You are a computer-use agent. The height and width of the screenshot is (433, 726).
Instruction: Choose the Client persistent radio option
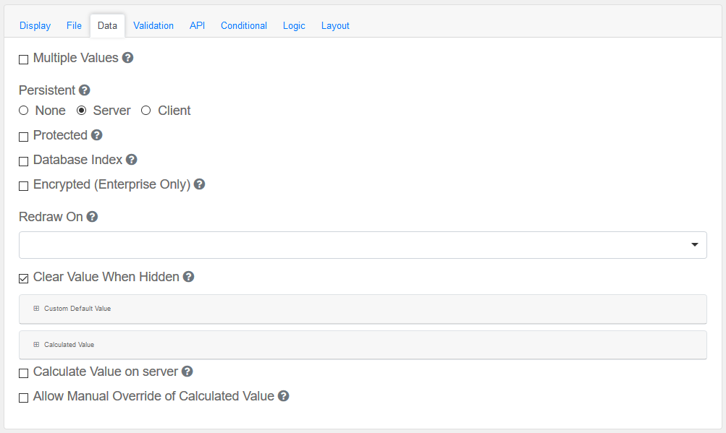[x=146, y=111]
